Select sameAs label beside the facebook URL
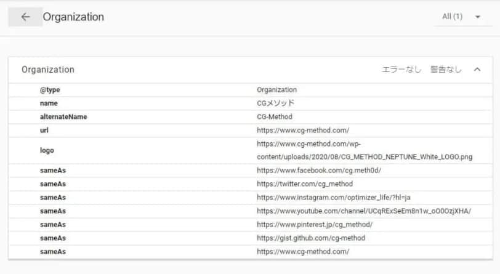The height and width of the screenshot is (274, 500). coord(53,171)
